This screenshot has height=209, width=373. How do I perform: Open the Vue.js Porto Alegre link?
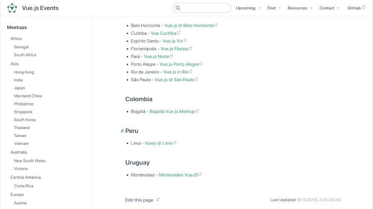coord(179,64)
